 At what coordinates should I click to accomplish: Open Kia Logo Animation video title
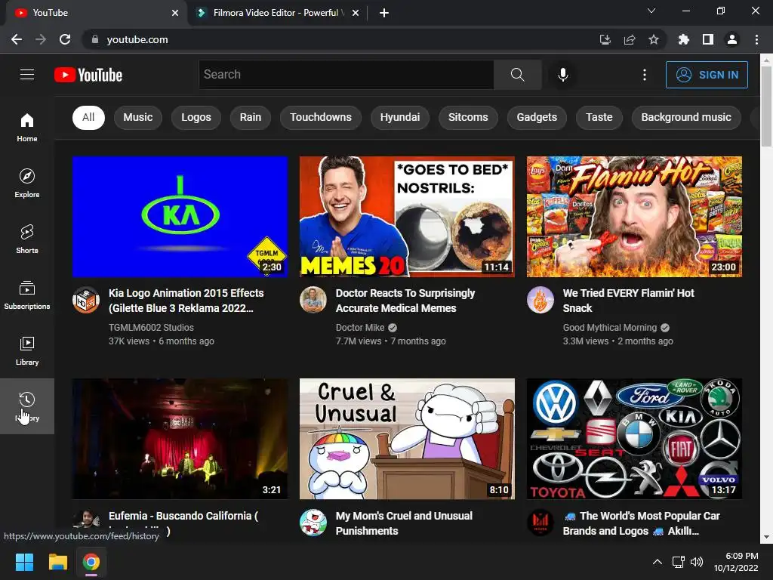pos(186,301)
